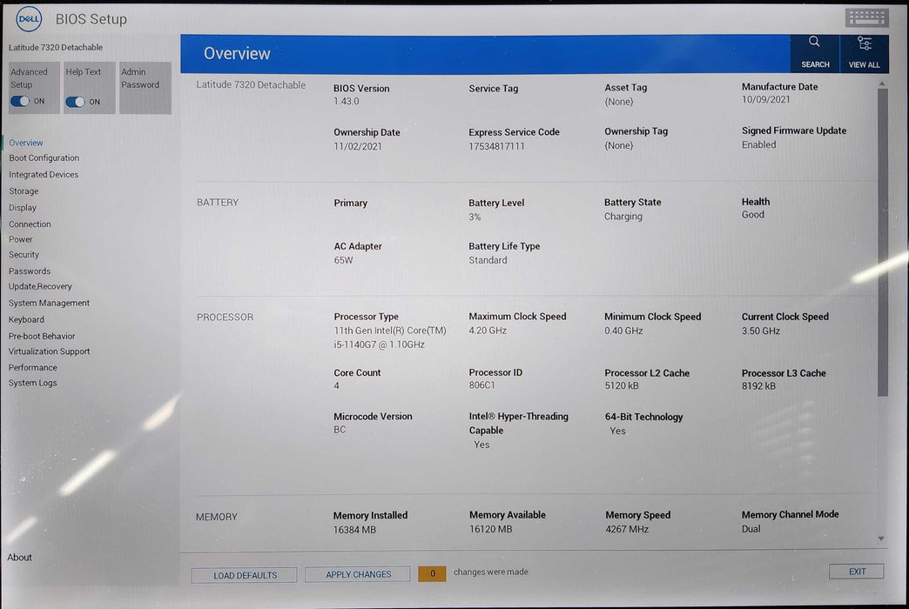Toggle the Help Text switch
This screenshot has width=909, height=609.
(x=76, y=102)
